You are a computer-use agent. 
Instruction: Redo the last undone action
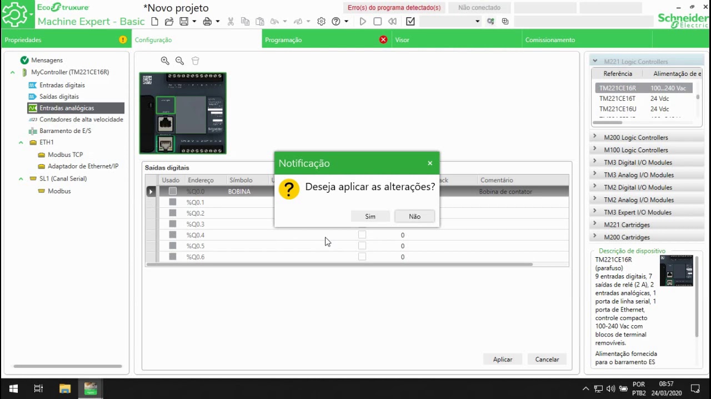[298, 22]
